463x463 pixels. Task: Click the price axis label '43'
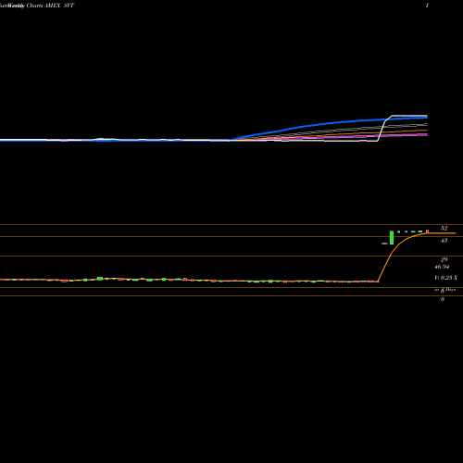click(x=444, y=241)
